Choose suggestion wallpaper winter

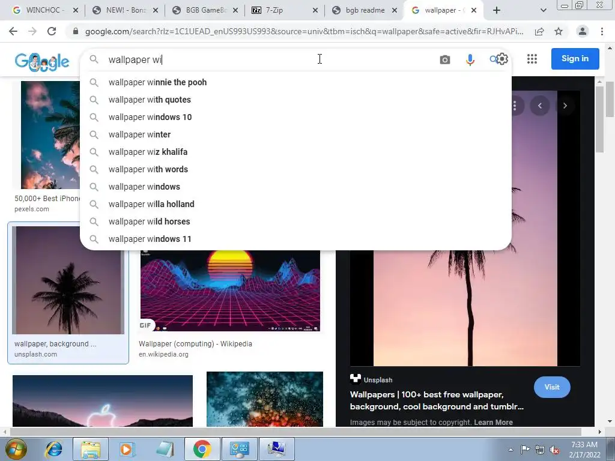(x=295, y=134)
